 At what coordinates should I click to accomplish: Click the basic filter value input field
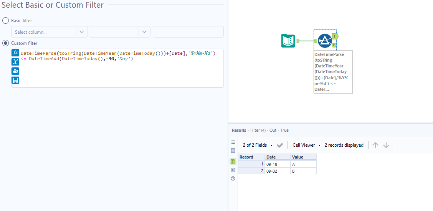[188, 32]
